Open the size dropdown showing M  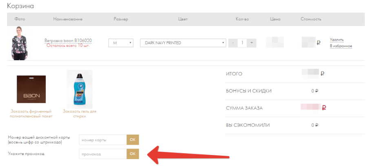[x=121, y=43]
